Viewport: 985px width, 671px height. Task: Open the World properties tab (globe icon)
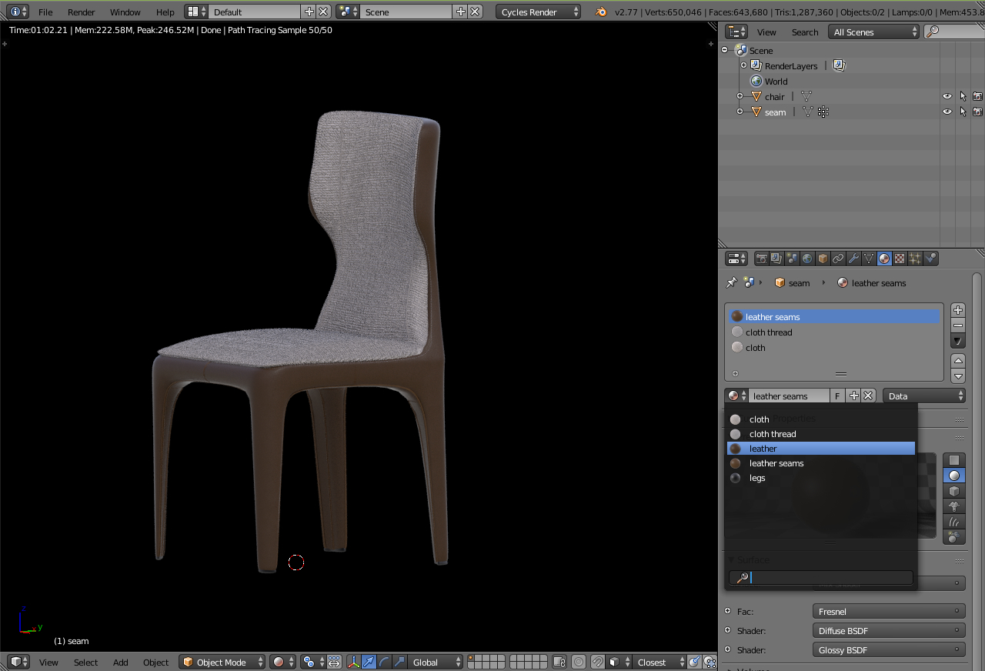(806, 258)
